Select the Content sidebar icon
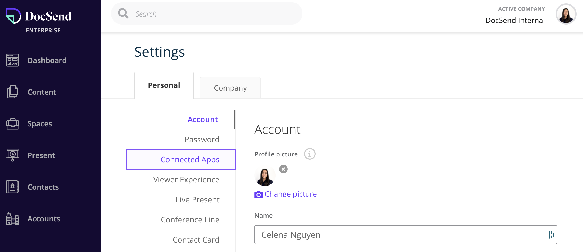The image size is (583, 252). [12, 92]
